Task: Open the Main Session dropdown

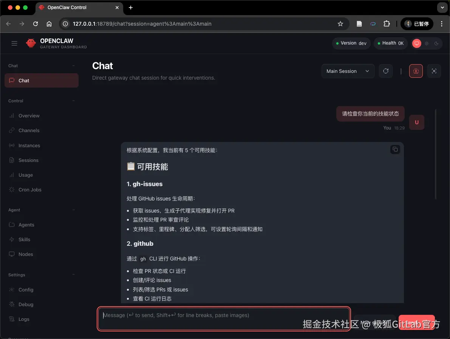Action: pyautogui.click(x=348, y=71)
